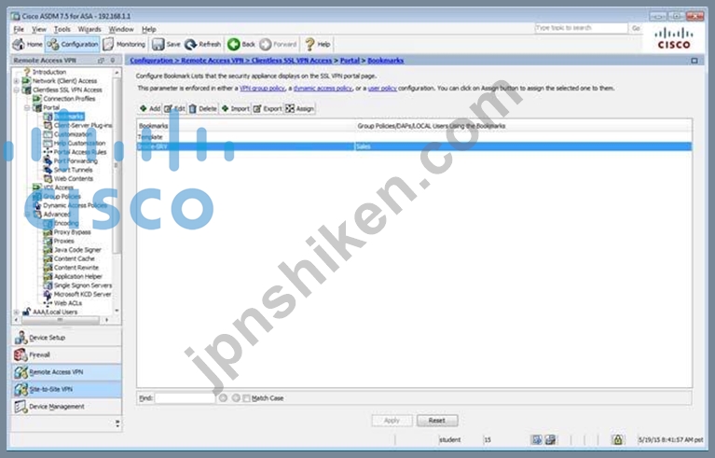Select Introduction in navigation tree

point(49,72)
